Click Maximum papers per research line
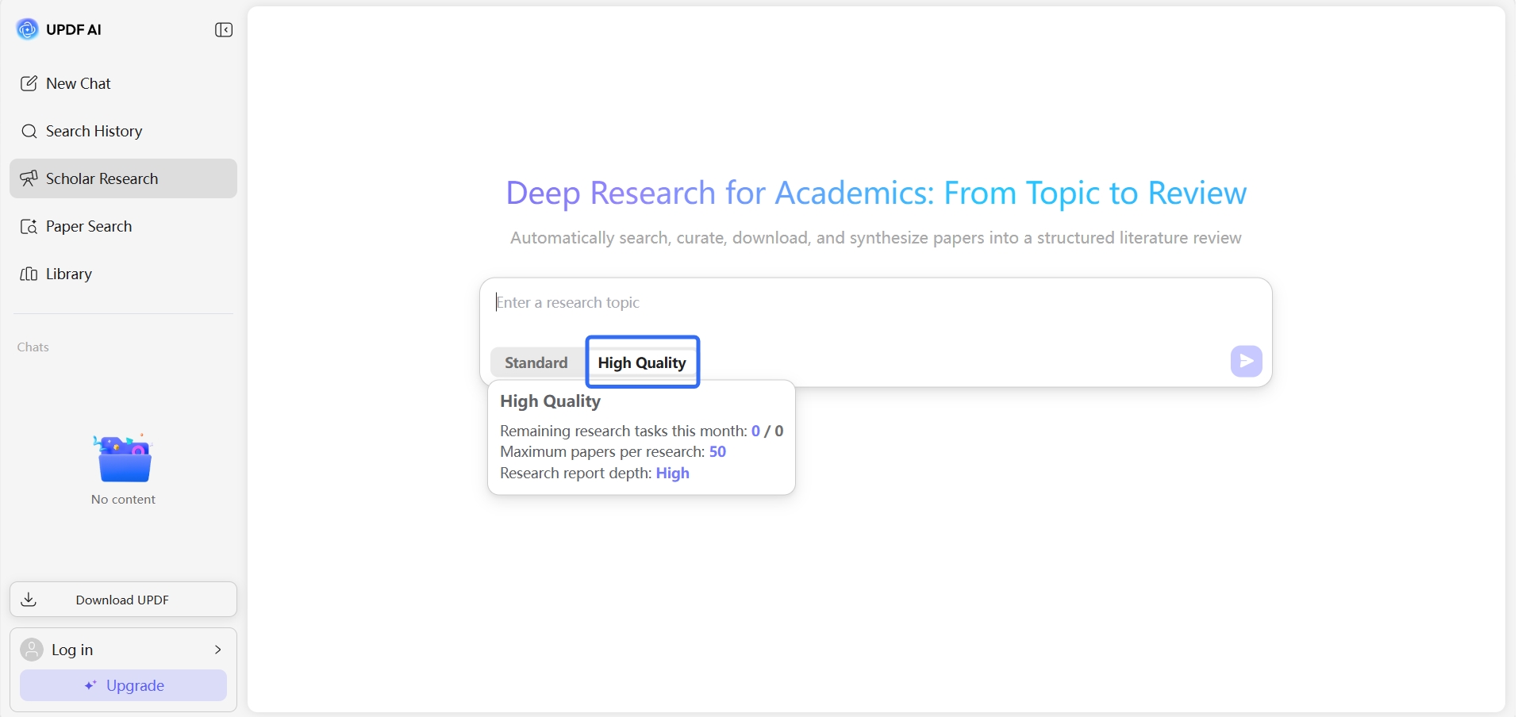The width and height of the screenshot is (1518, 717). click(x=613, y=451)
